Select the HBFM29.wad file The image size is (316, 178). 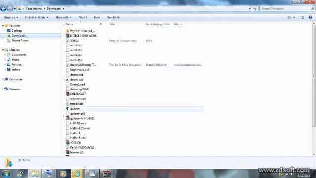point(78,123)
